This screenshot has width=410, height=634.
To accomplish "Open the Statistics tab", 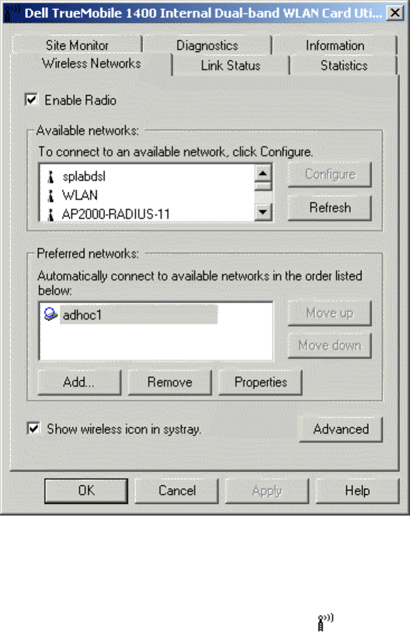I will [344, 65].
